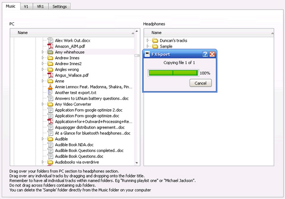Click the Alex Work Out.docx document icon
This screenshot has width=285, height=199.
click(50, 40)
